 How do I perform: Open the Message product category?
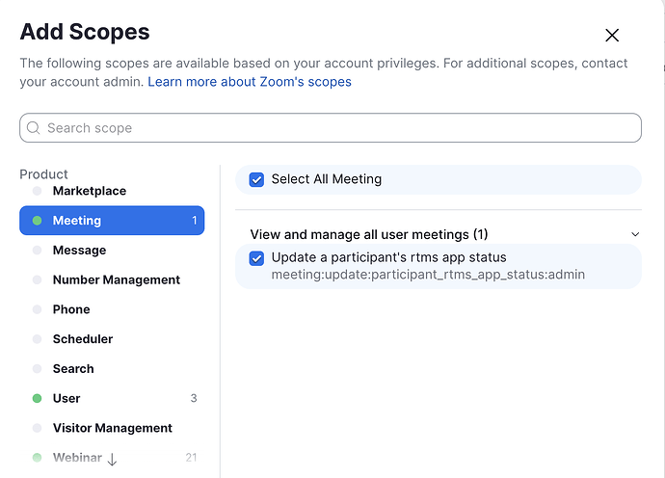pos(79,251)
